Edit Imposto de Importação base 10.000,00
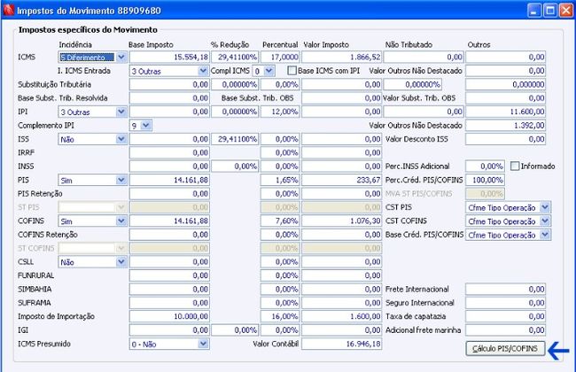This screenshot has width=576, height=372. pyautogui.click(x=169, y=316)
